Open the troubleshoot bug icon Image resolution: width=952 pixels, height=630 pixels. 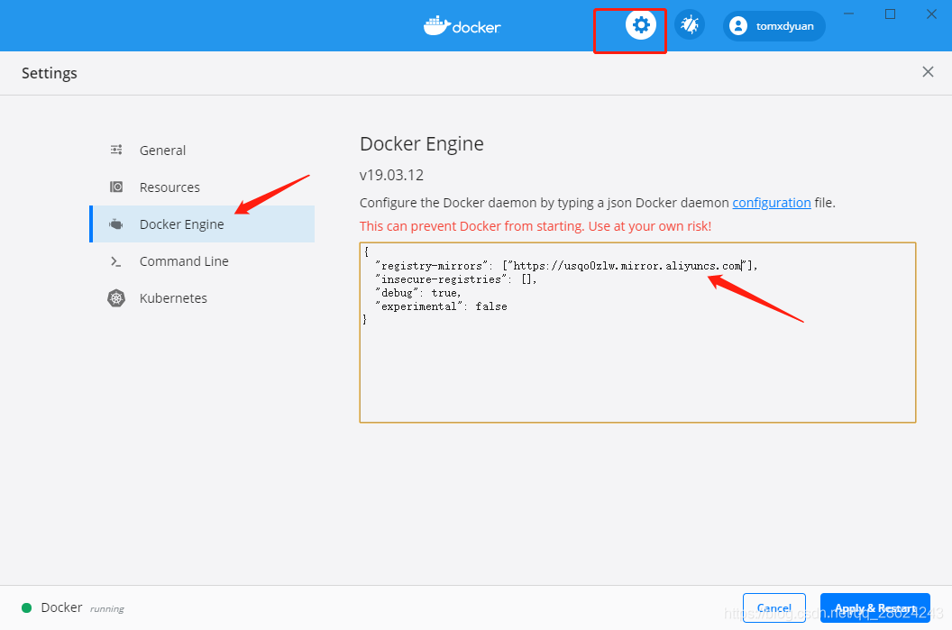tap(689, 25)
